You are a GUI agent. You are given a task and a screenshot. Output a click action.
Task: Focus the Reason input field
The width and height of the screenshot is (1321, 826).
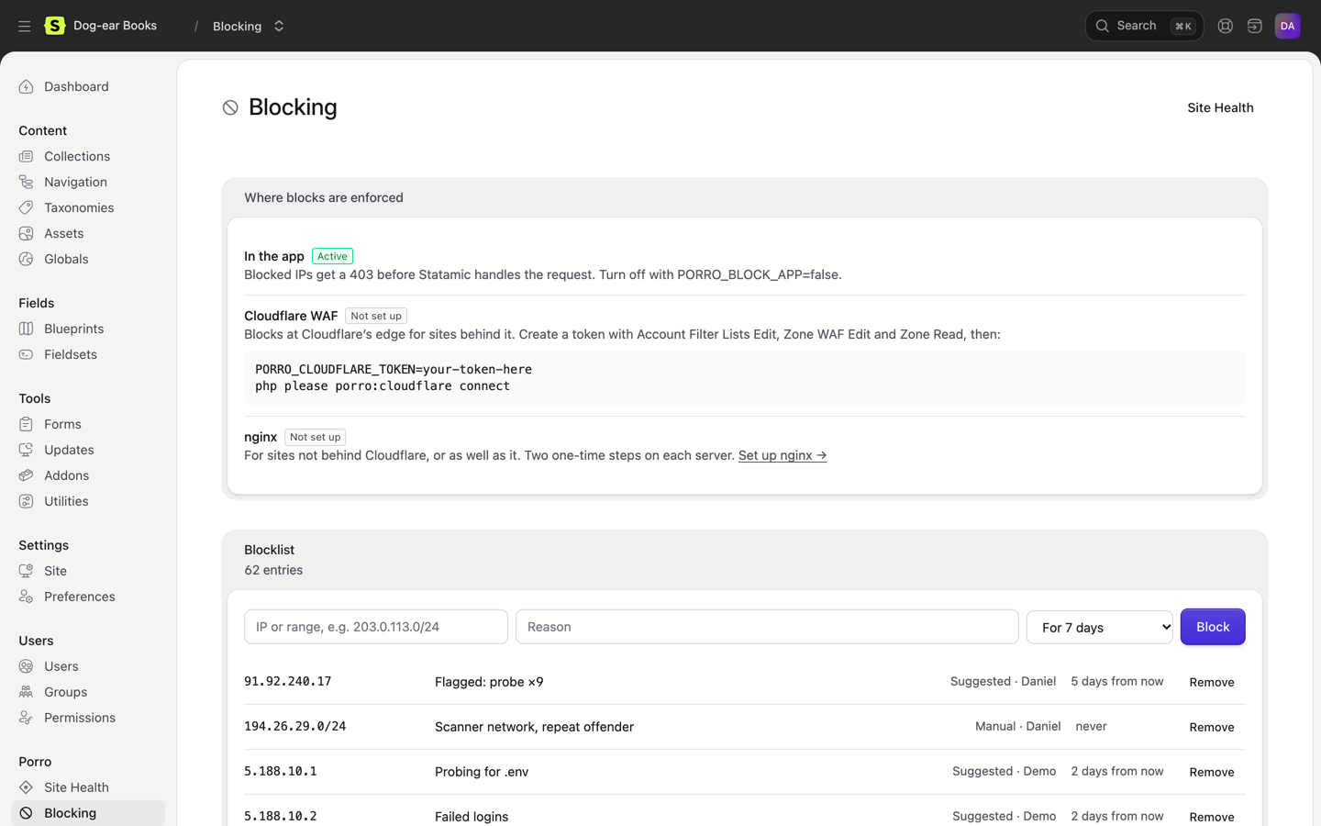pyautogui.click(x=767, y=628)
